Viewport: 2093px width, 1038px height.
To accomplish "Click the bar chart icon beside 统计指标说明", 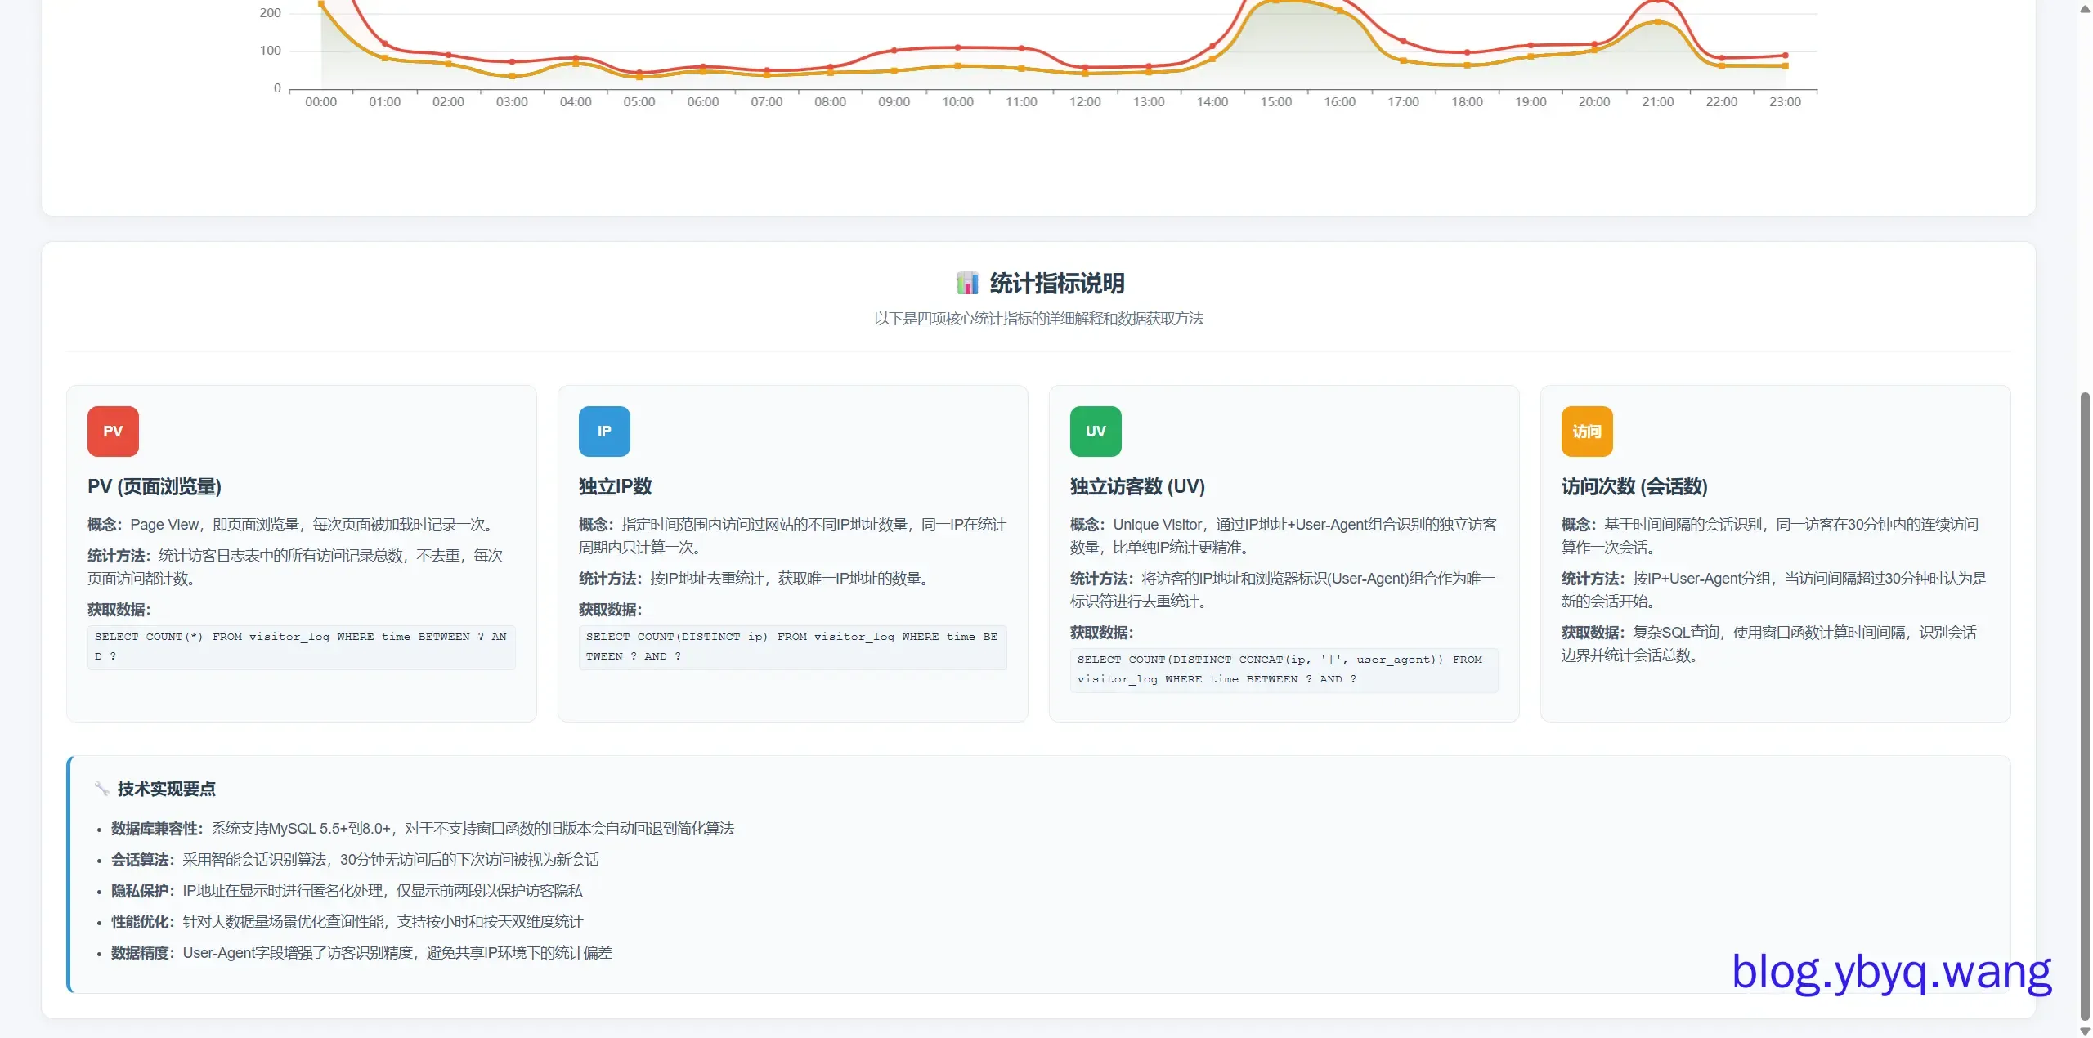I will point(967,284).
